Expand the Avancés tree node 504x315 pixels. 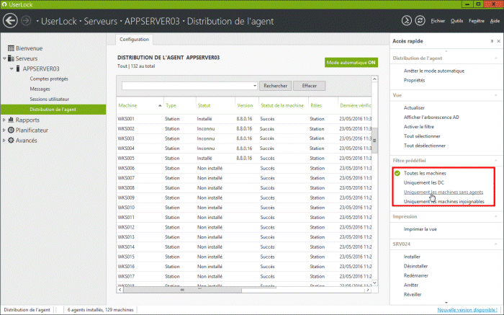coord(4,141)
